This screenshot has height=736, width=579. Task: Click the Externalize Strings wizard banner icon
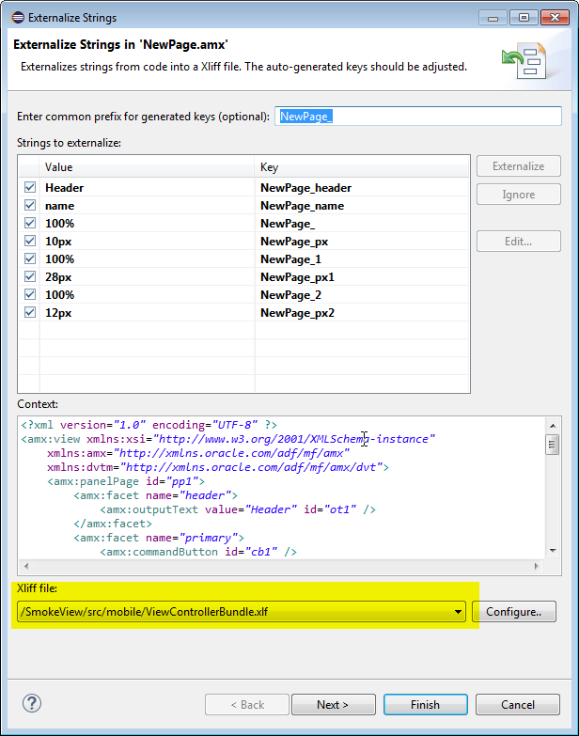(524, 60)
